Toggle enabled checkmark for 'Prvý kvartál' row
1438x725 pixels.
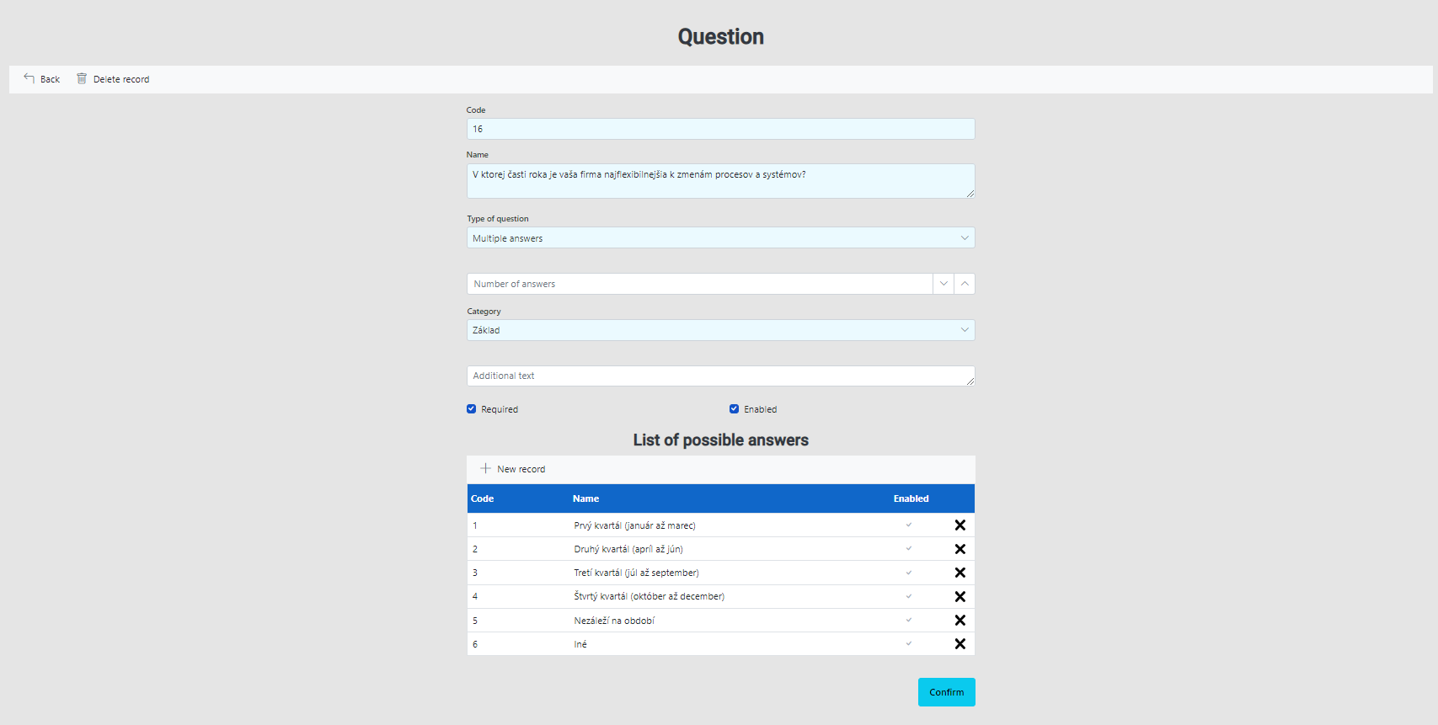[909, 525]
